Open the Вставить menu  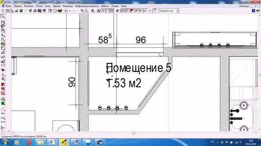[x=29, y=6]
